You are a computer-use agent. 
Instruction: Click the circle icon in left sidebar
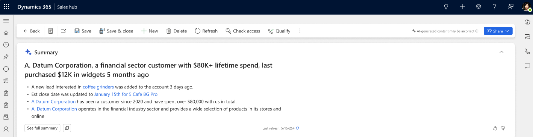(x=6, y=69)
